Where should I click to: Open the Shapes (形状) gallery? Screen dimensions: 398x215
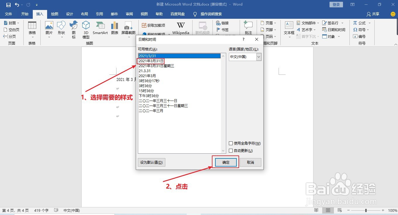pos(61,28)
